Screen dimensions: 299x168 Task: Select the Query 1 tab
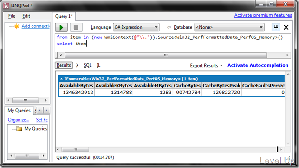64,17
